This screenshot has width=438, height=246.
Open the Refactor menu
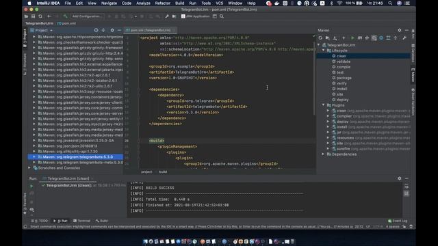163,3
